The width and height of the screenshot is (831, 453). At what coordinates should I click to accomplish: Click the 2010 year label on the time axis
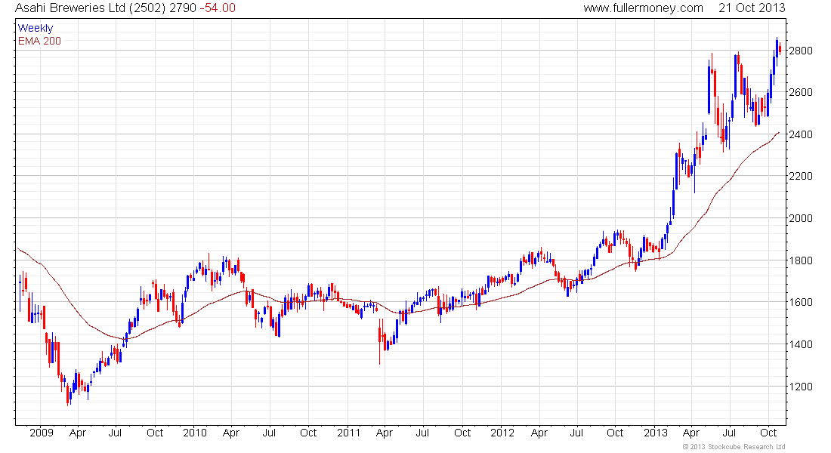click(x=194, y=433)
